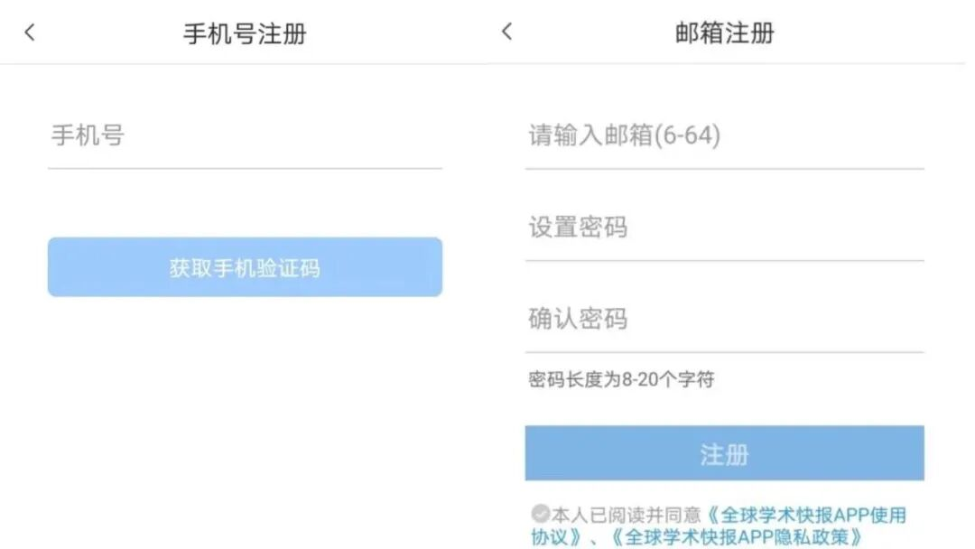The width and height of the screenshot is (975, 549).
Task: Tap the 本人已阅读并同意 consent text
Action: 627,516
